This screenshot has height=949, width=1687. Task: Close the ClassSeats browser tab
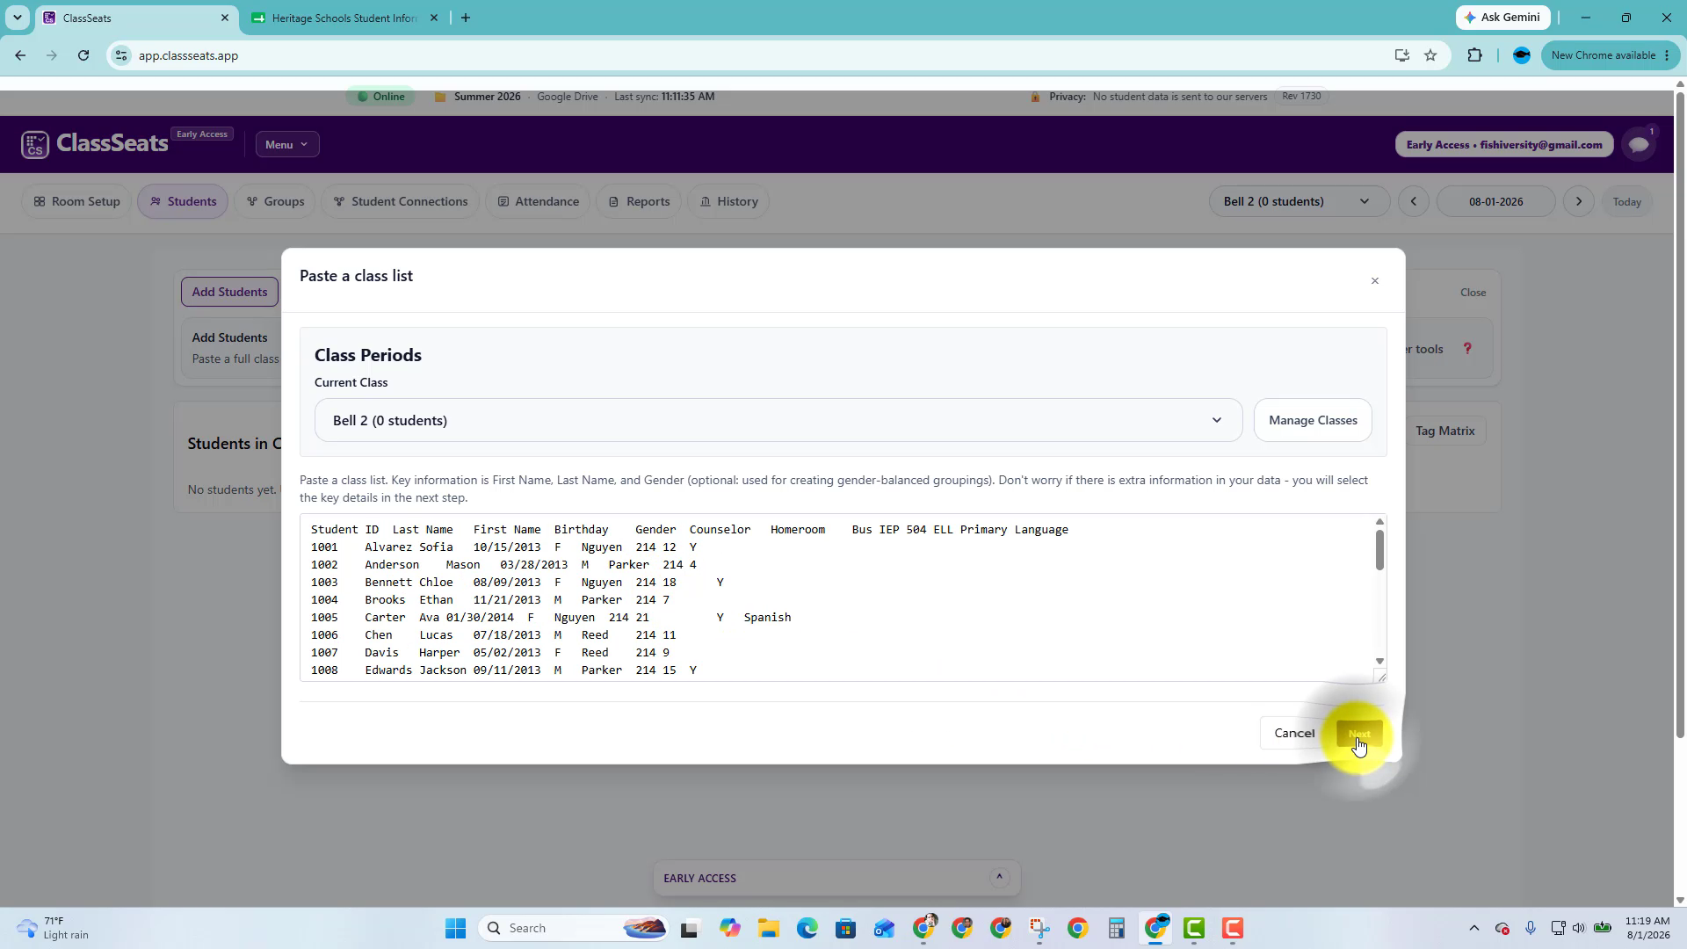point(225,18)
